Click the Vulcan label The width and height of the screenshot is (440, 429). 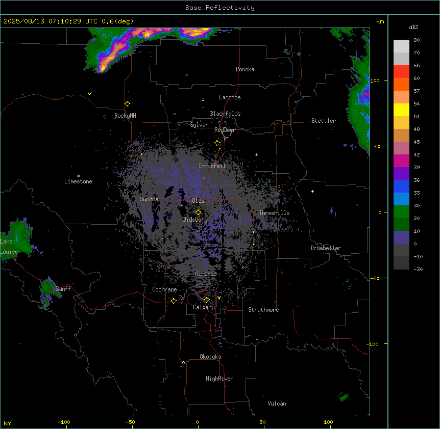click(277, 404)
